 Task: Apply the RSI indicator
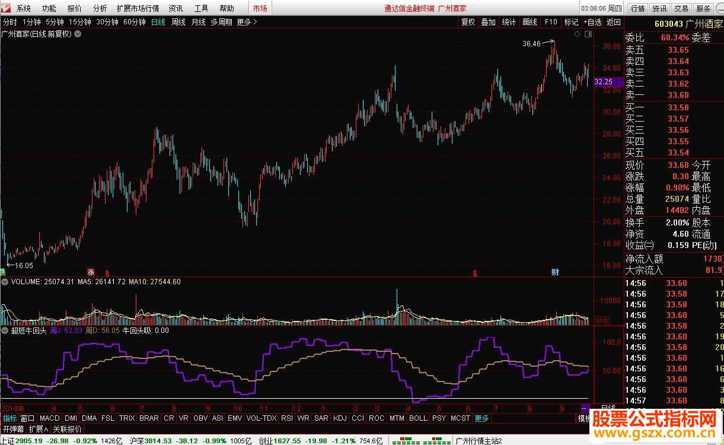point(287,418)
